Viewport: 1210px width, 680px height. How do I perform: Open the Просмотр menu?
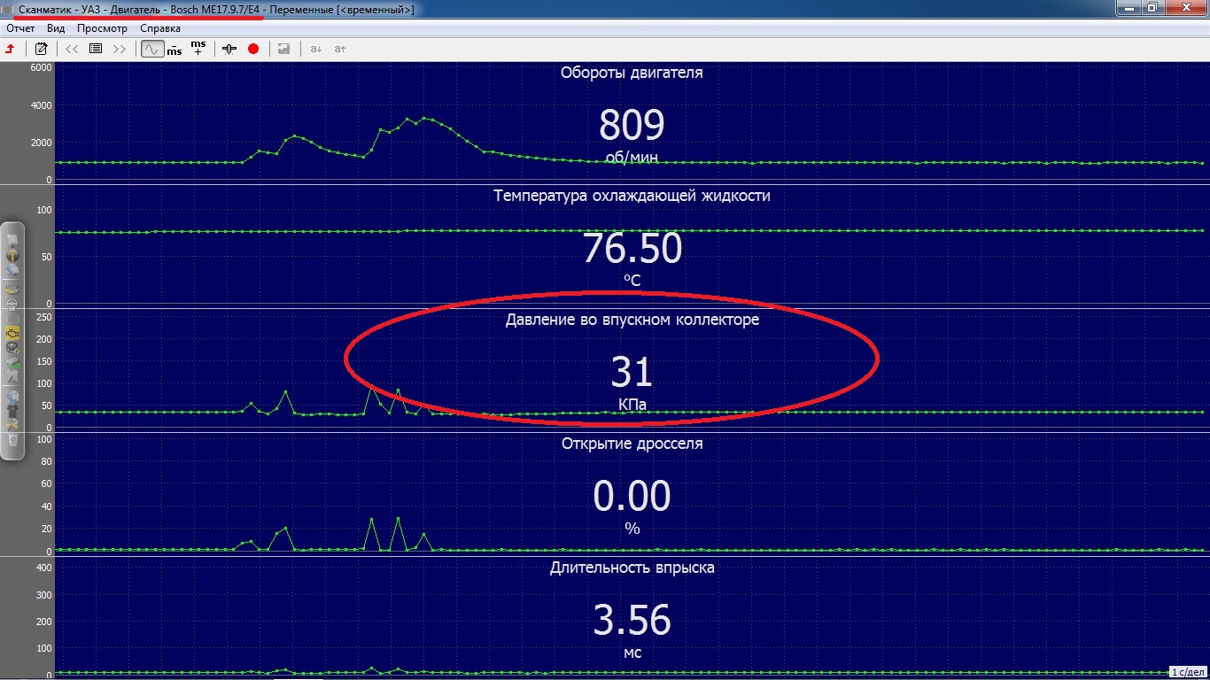click(x=103, y=28)
